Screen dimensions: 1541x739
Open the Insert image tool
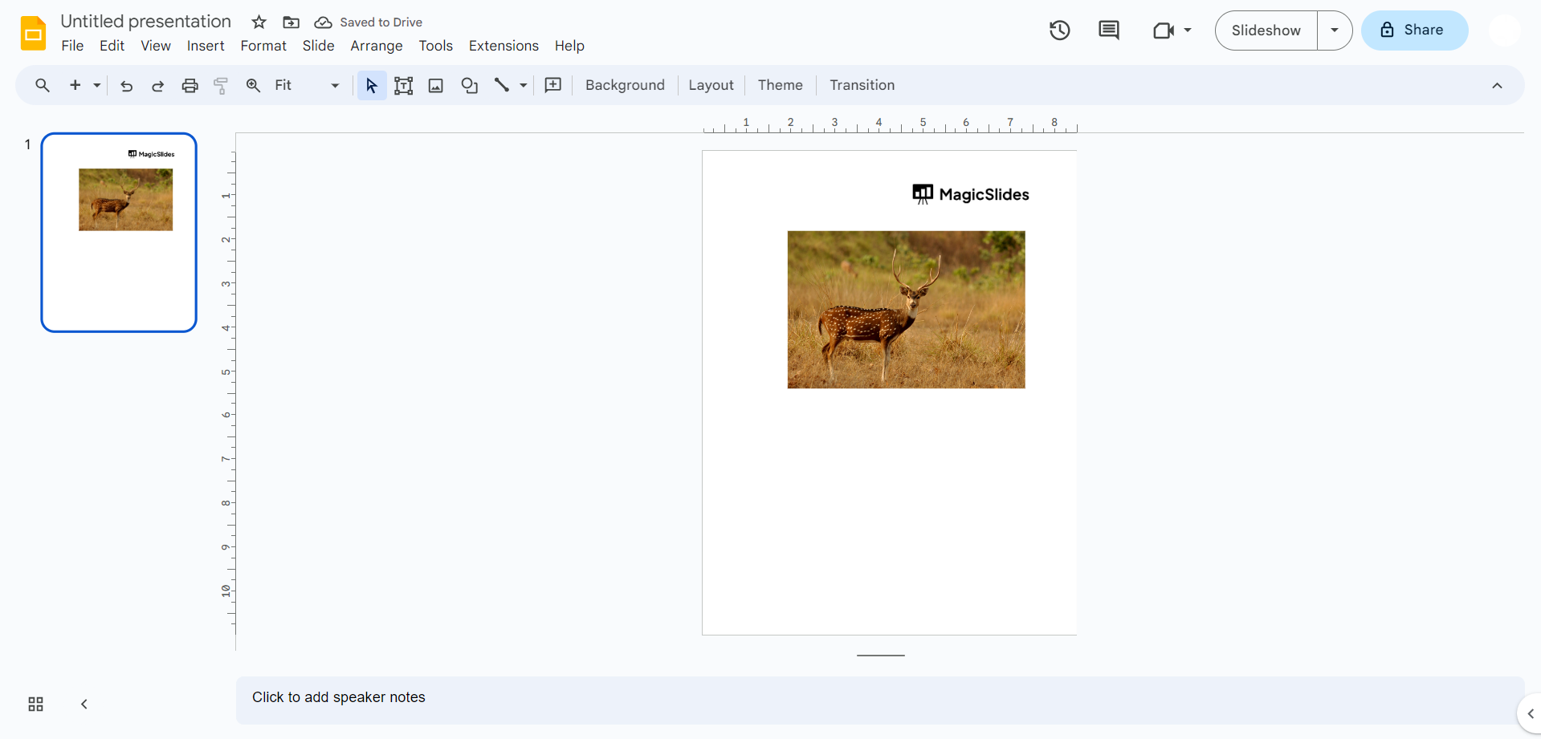435,85
